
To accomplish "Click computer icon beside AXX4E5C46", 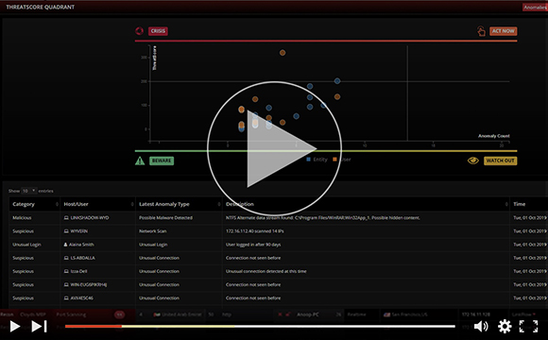I will click(66, 298).
